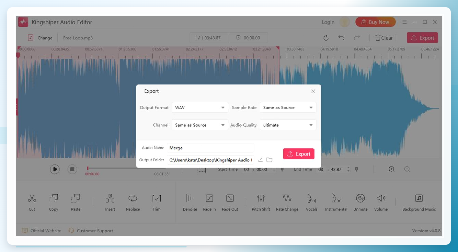Viewport: 458px width, 252px height.
Task: Click the user avatar icon
Action: [x=345, y=22]
